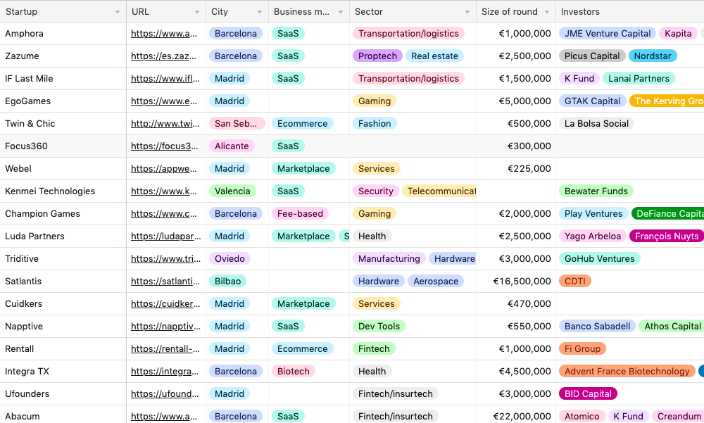Open the Napptive URL link

pos(165,326)
